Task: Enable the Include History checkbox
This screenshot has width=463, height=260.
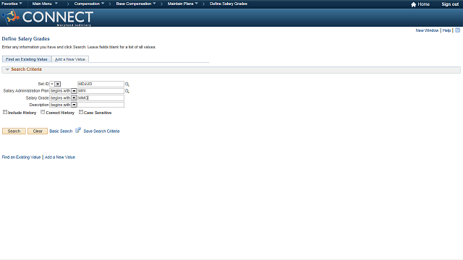Action: pos(5,112)
